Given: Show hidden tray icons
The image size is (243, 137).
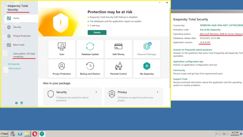Looking at the screenshot, I should click(x=217, y=134).
